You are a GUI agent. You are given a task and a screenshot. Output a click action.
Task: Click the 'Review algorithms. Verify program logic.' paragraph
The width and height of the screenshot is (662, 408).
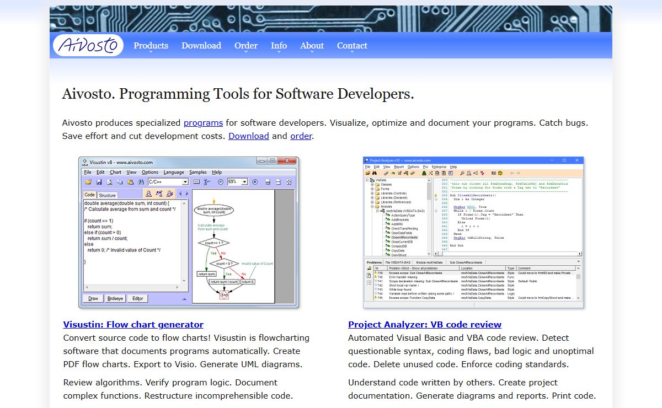click(178, 389)
